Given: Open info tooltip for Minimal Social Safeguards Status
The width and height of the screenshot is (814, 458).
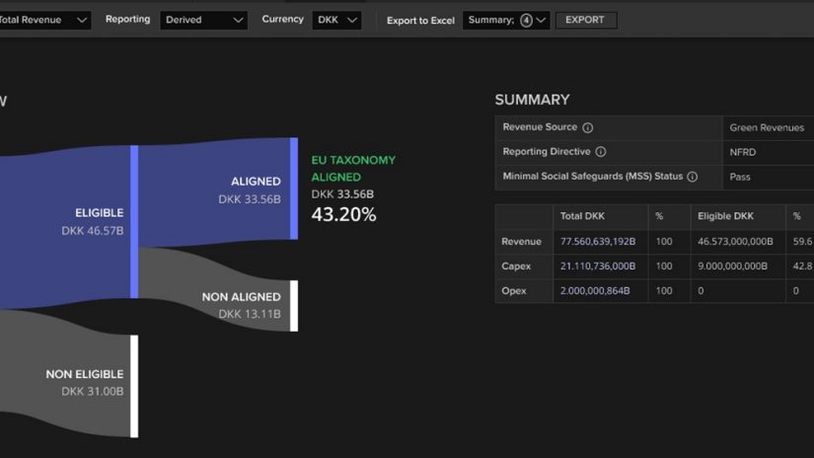Looking at the screenshot, I should point(693,177).
